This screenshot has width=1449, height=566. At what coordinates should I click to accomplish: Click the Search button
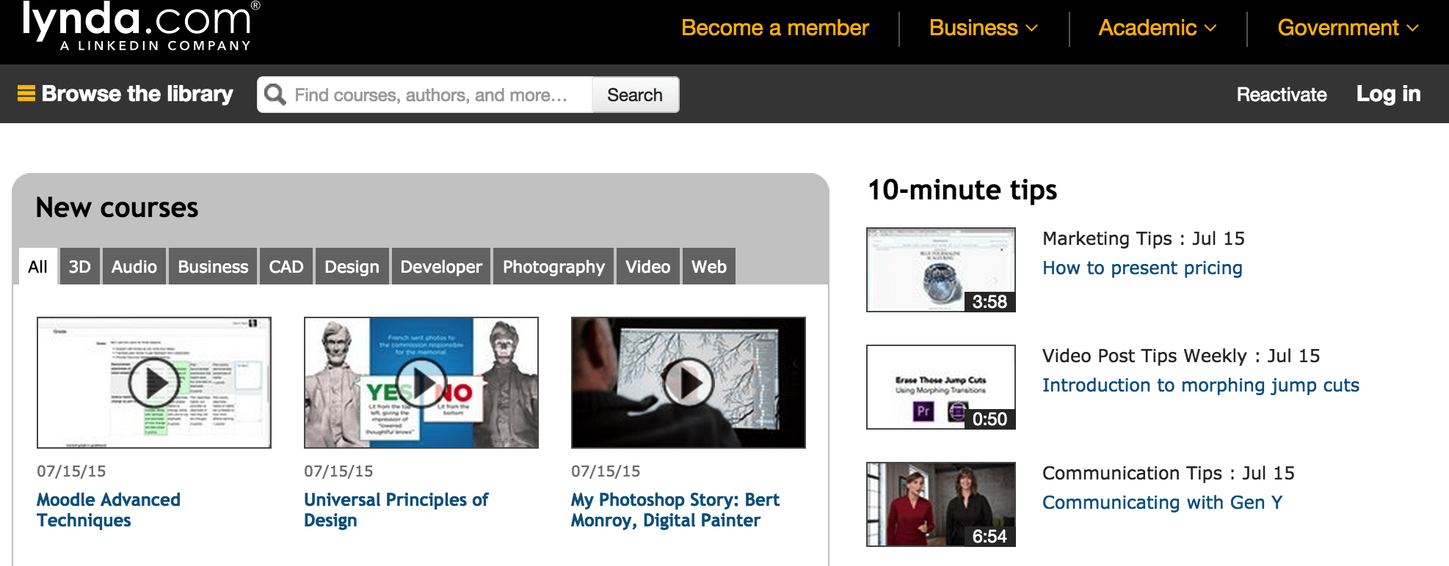tap(635, 95)
